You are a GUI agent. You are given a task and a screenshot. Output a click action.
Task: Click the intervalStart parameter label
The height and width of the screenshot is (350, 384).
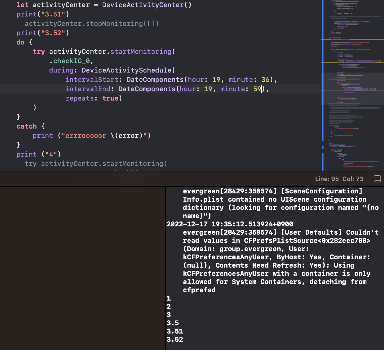click(92, 80)
